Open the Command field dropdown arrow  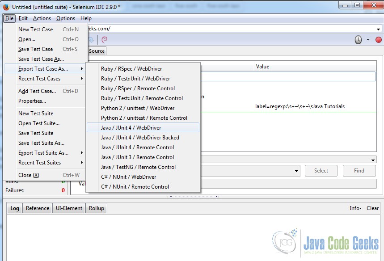pyautogui.click(x=373, y=160)
